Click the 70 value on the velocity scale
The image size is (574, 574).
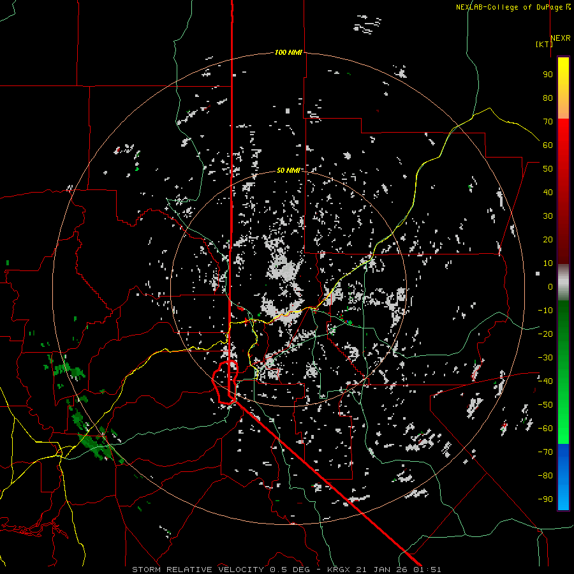point(548,122)
